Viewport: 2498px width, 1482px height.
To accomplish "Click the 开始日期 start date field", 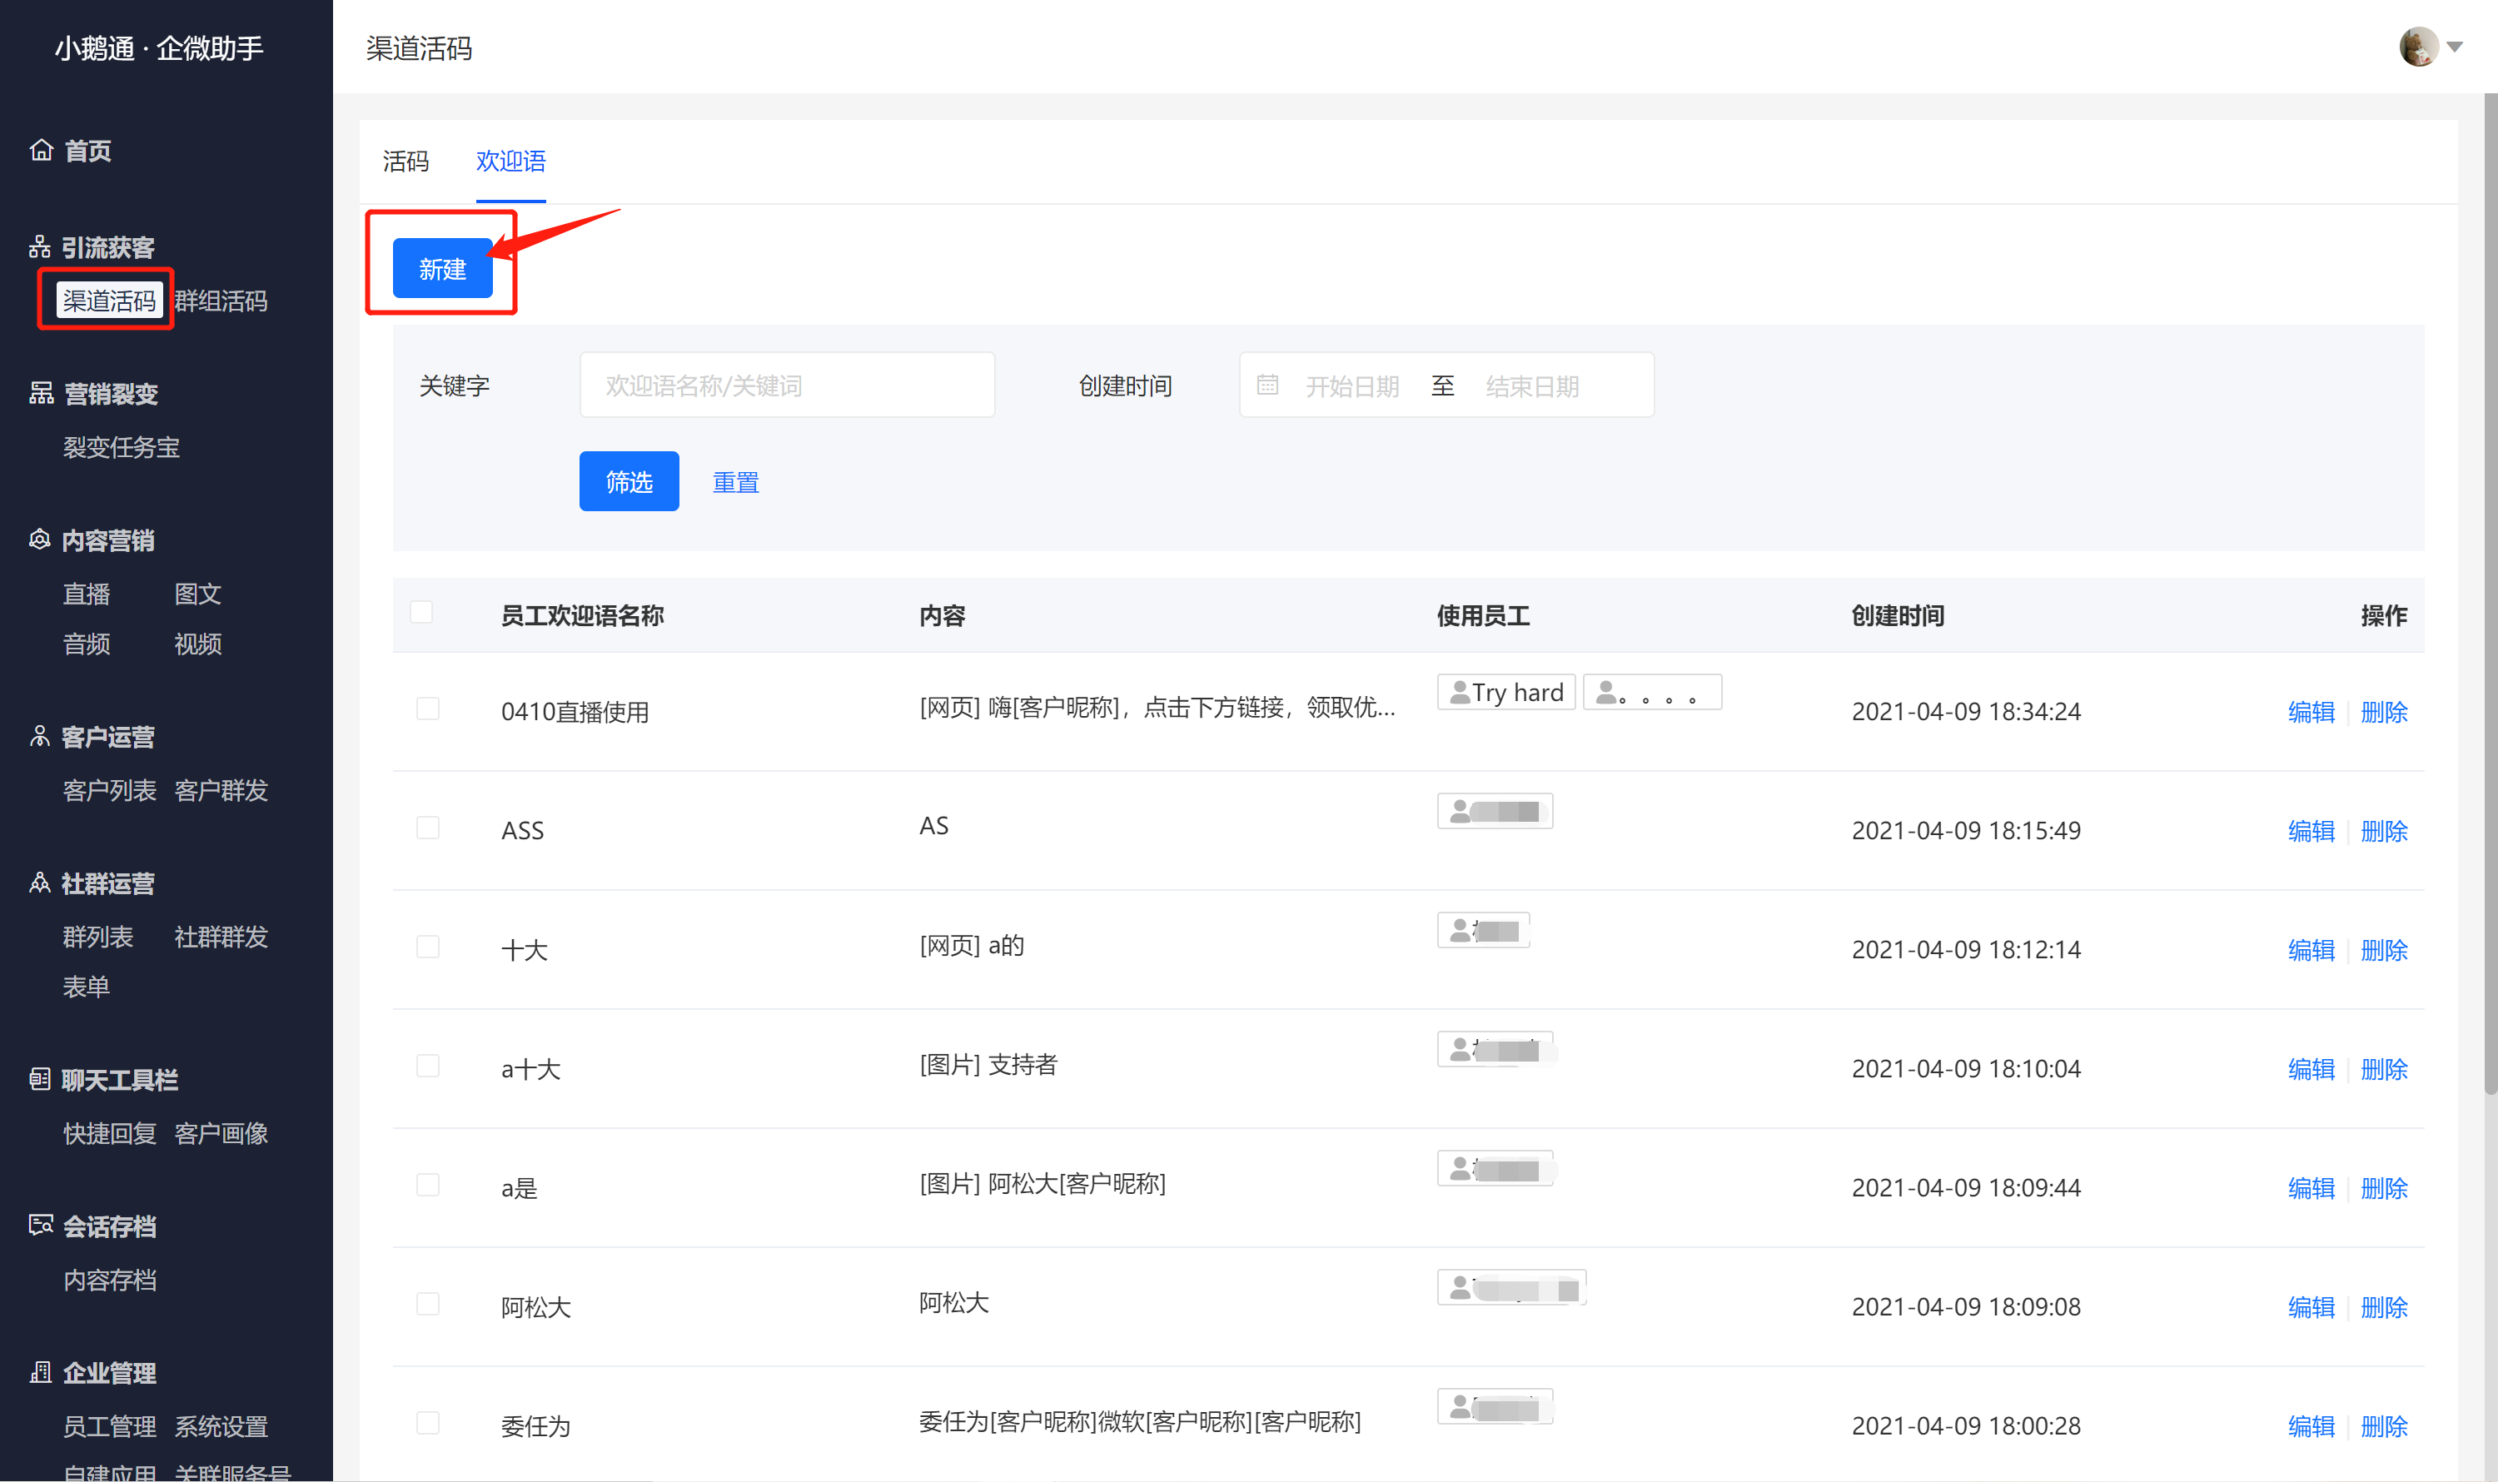I will [x=1352, y=386].
